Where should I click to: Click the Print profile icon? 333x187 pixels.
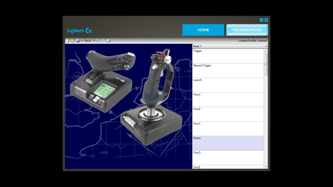point(108,41)
